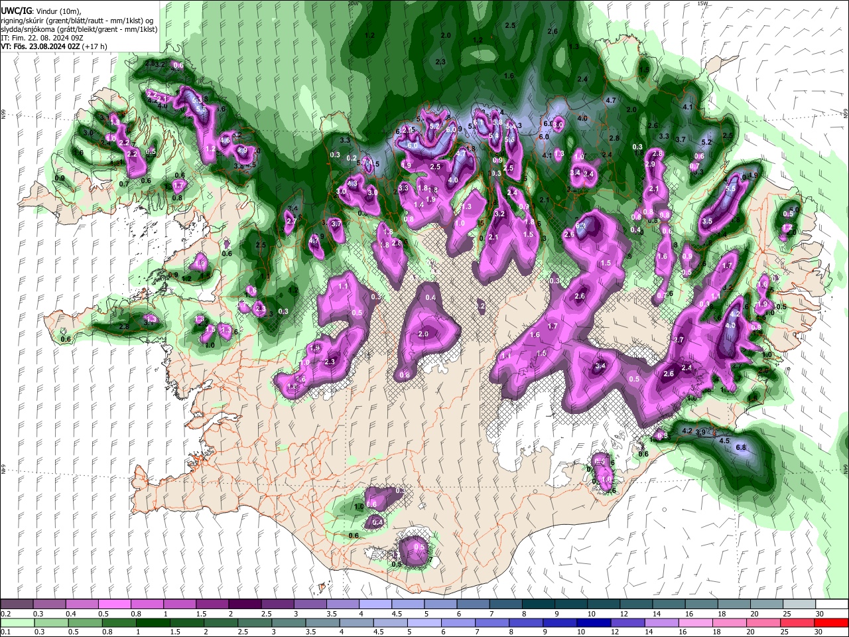Screen dimensions: 849x637
Task: Click the 3.9 value on the southeast coast
Action: (x=700, y=432)
